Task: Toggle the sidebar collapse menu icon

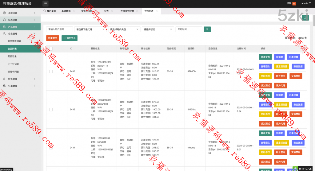Action: pos(46,4)
